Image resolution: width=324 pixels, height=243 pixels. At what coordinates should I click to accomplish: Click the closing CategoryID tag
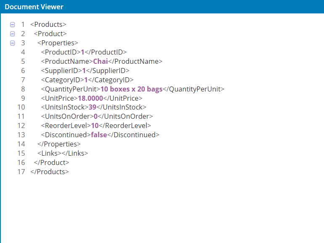[111, 80]
